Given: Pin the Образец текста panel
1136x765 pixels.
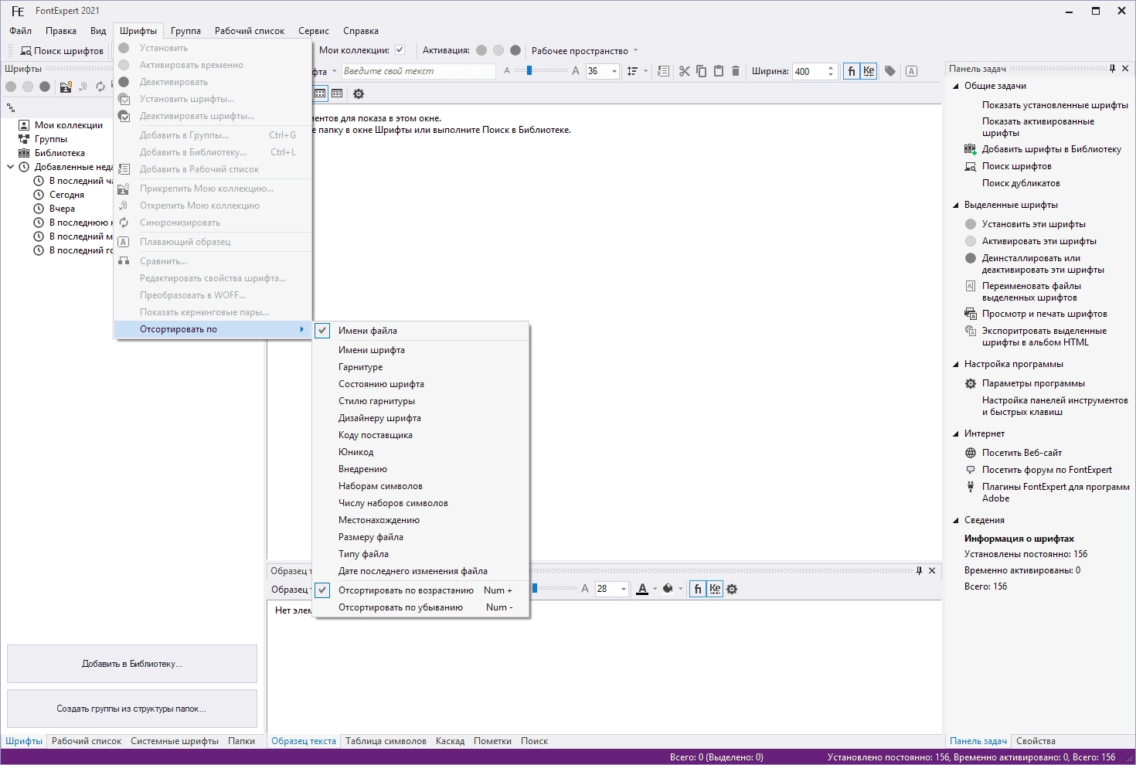Looking at the screenshot, I should [919, 570].
